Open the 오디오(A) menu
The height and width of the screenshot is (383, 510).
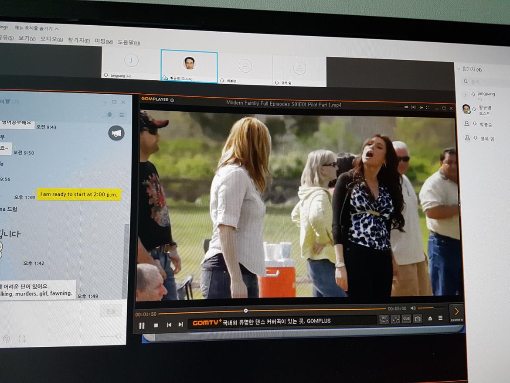click(51, 39)
